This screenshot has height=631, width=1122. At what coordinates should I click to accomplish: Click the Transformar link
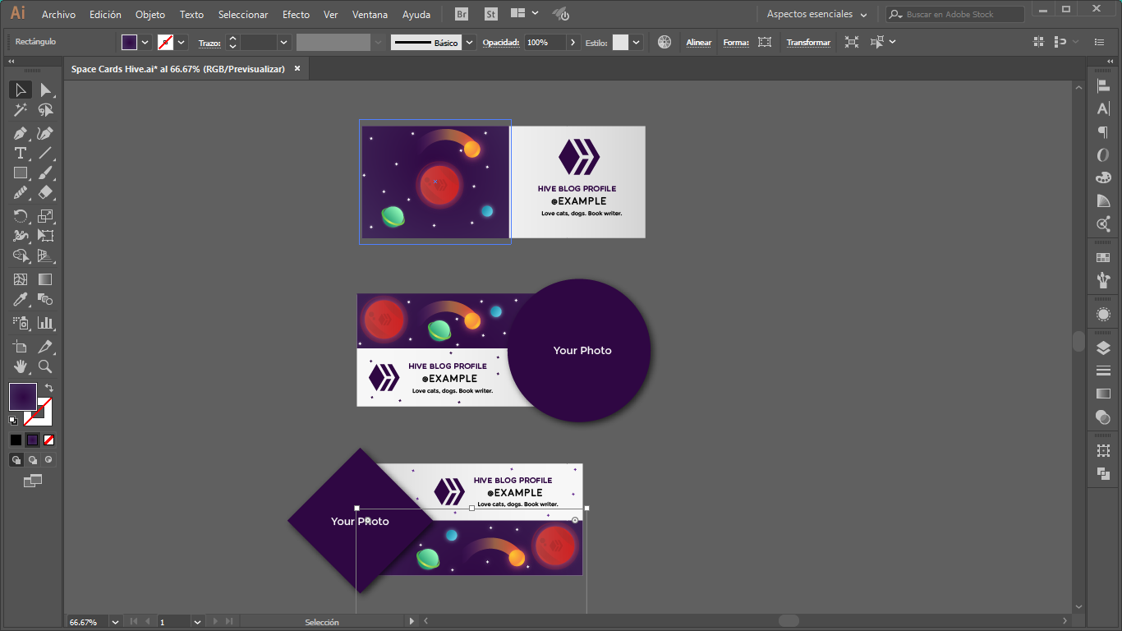808,43
